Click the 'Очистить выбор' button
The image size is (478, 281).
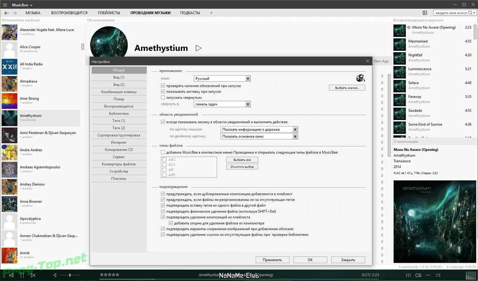pyautogui.click(x=242, y=167)
